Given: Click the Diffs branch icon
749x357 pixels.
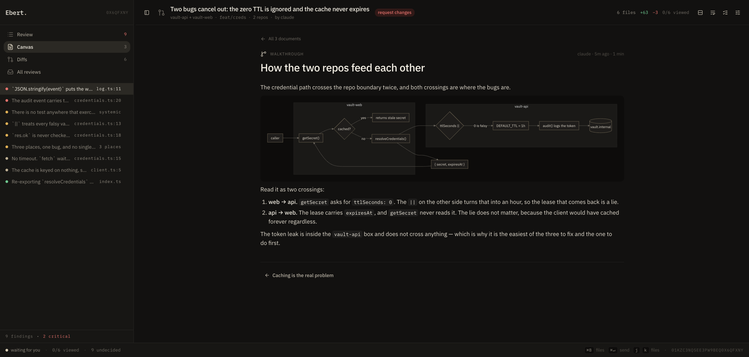Looking at the screenshot, I should tap(10, 59).
